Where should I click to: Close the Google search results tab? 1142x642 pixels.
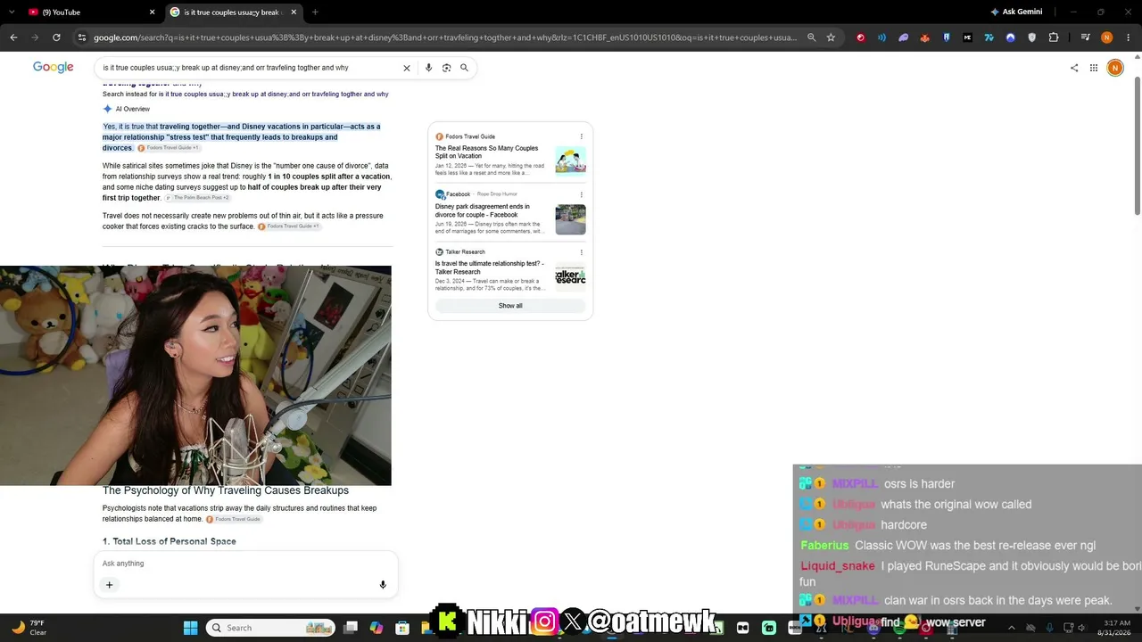[x=294, y=12]
